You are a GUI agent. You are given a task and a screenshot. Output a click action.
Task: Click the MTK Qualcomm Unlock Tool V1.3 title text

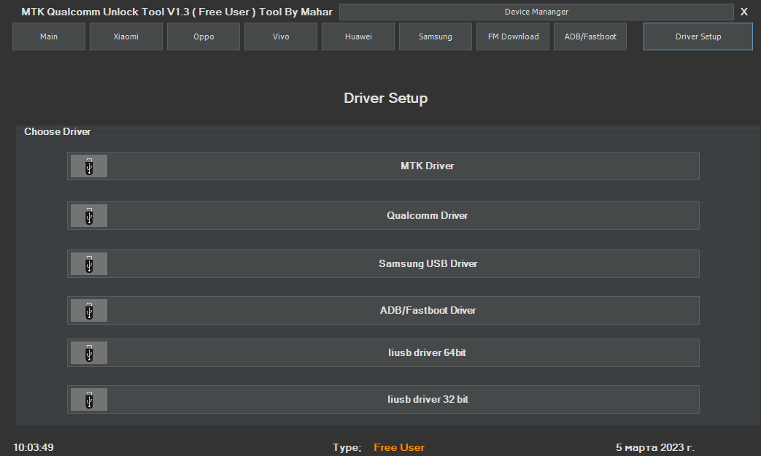click(177, 12)
